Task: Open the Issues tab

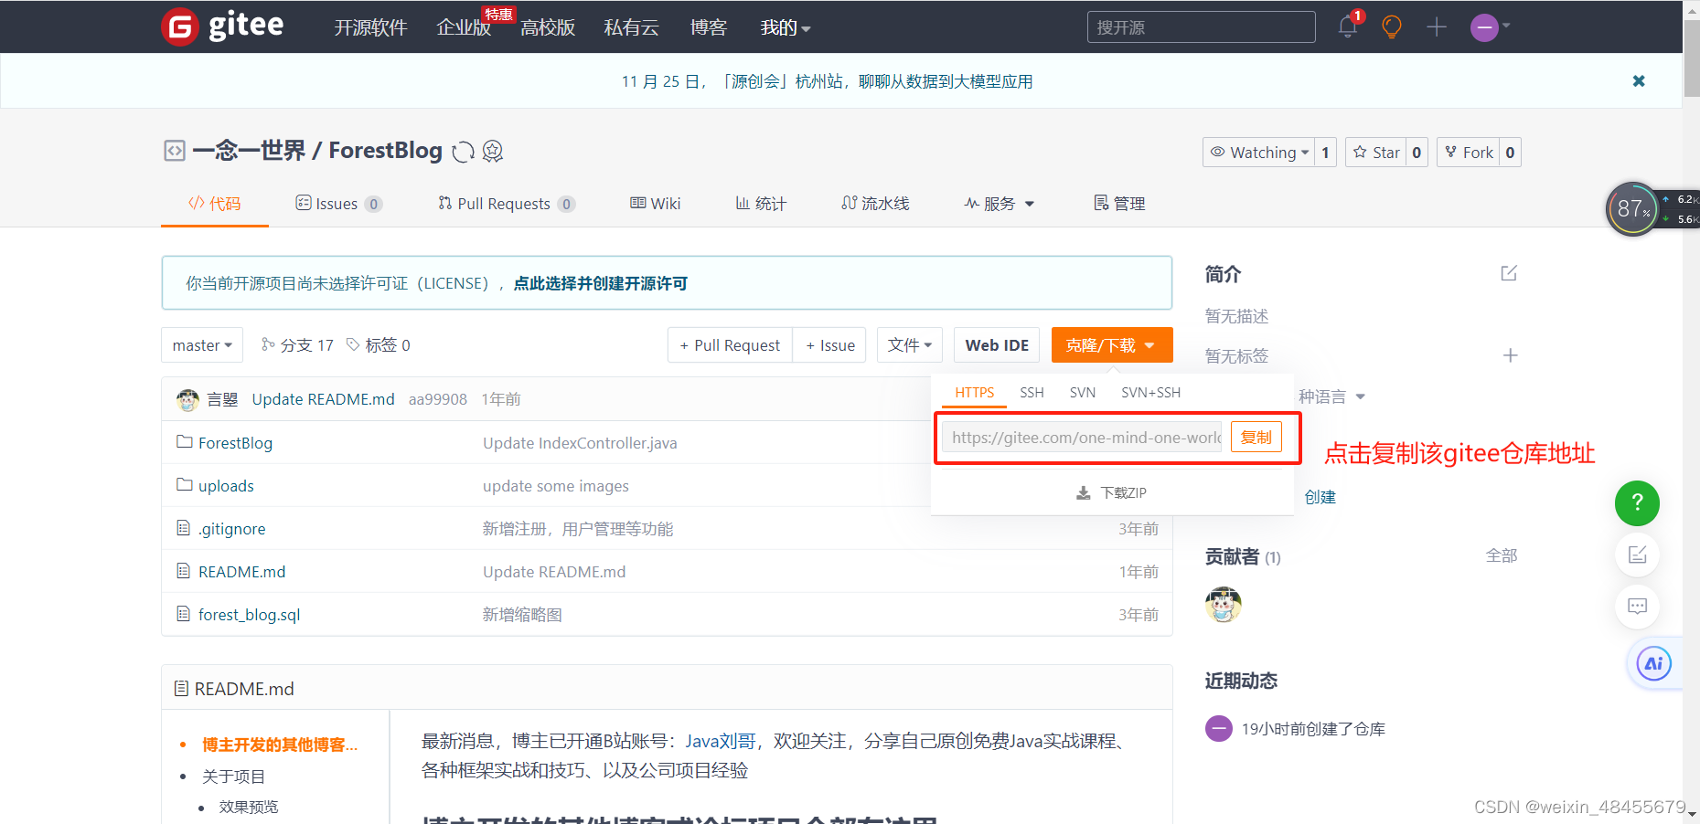Action: tap(337, 203)
